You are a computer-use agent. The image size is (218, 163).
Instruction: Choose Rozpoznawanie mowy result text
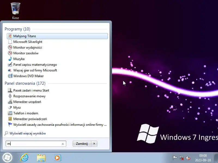[29, 96]
